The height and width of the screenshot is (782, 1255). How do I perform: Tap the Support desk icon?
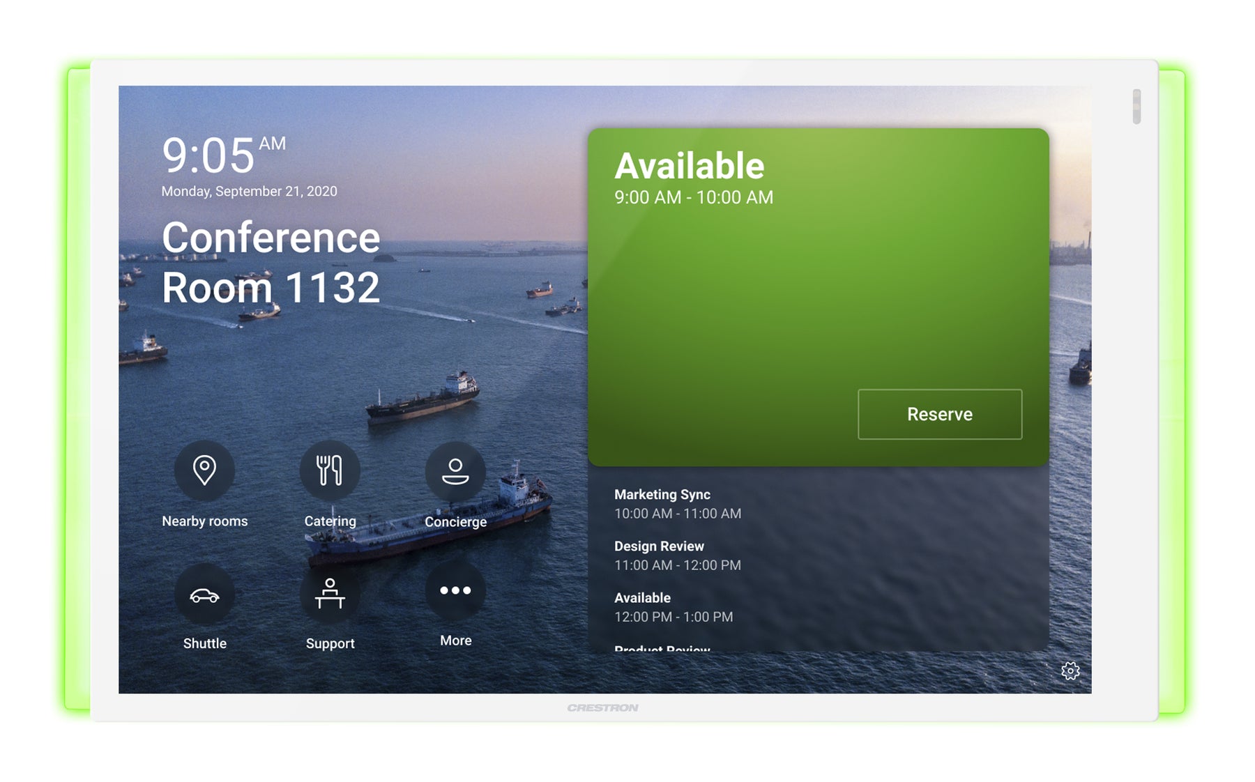(330, 594)
